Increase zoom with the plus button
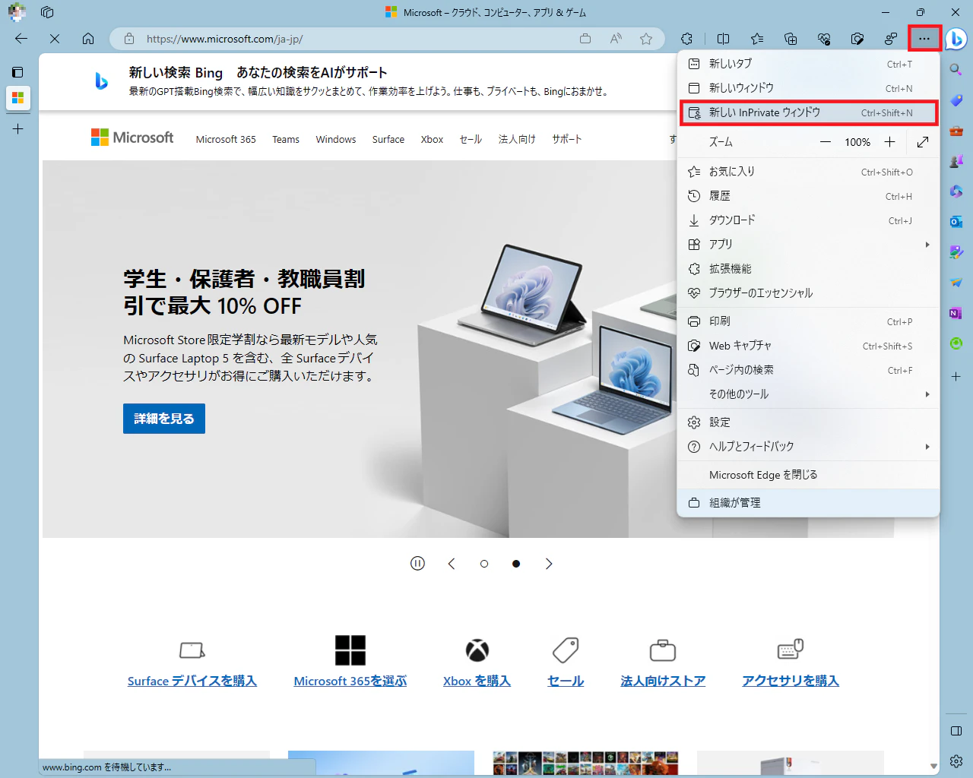This screenshot has height=778, width=973. tap(889, 142)
